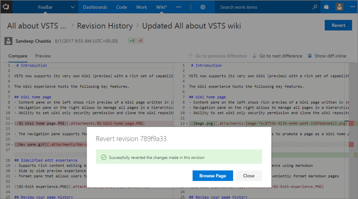The height and width of the screenshot is (199, 358).
Task: Open the top-right ellipsis menu
Action: coord(353,7)
